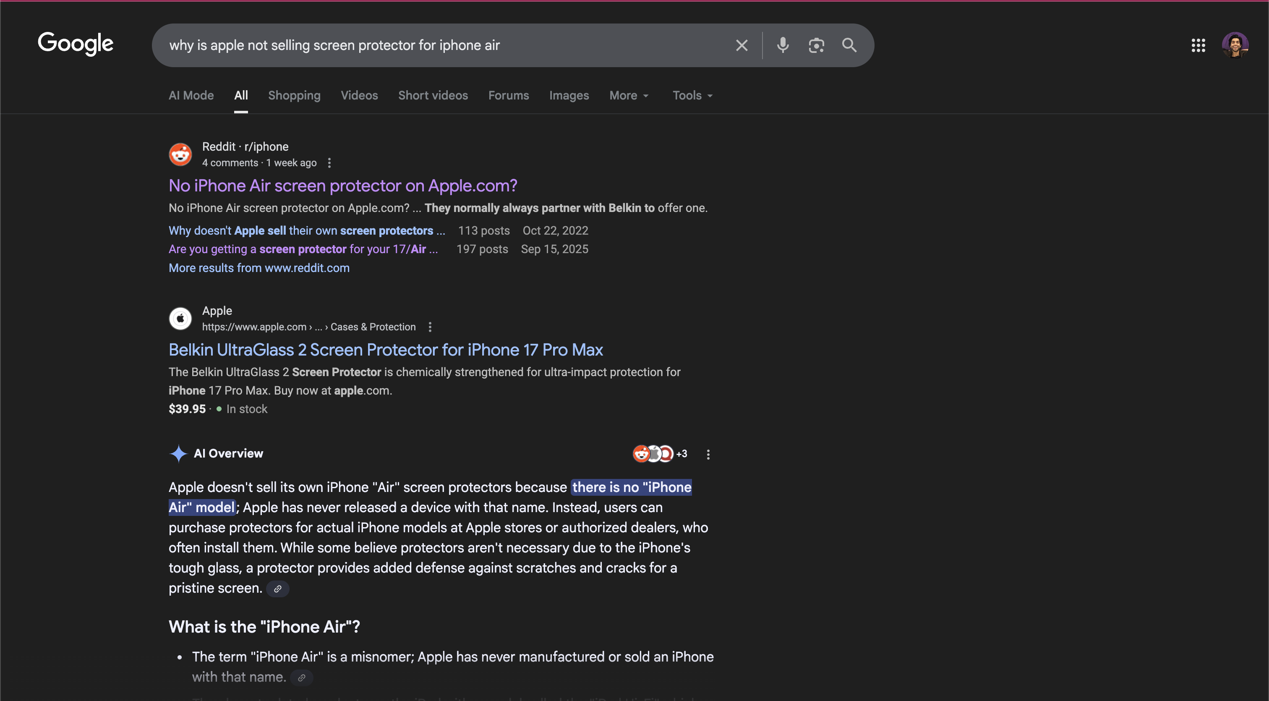The width and height of the screenshot is (1269, 701).
Task: Open Belkin UltraGlass 2 Screen Protector link
Action: point(386,350)
